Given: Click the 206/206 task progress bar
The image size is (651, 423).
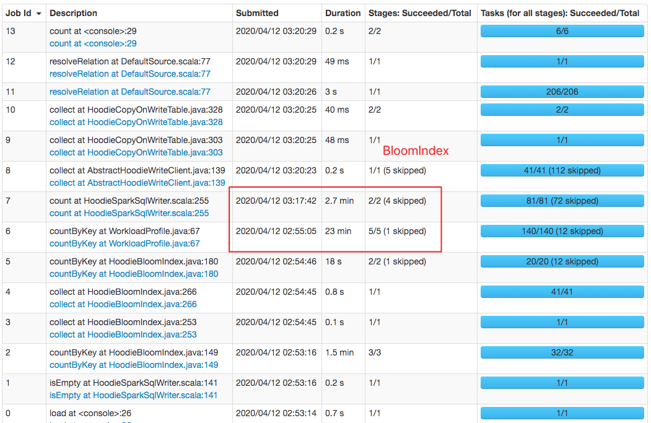Looking at the screenshot, I should [562, 92].
